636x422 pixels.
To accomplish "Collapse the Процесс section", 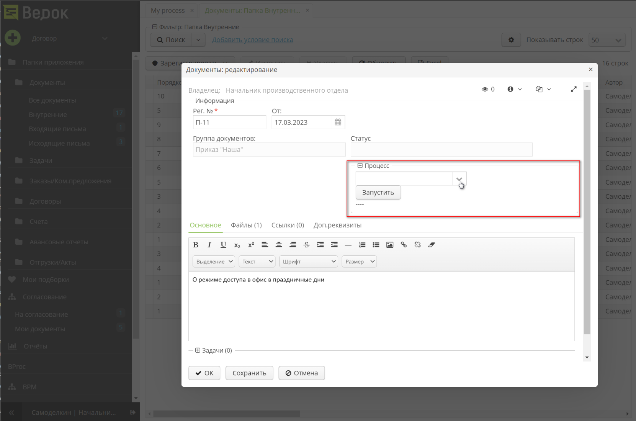I will (360, 165).
